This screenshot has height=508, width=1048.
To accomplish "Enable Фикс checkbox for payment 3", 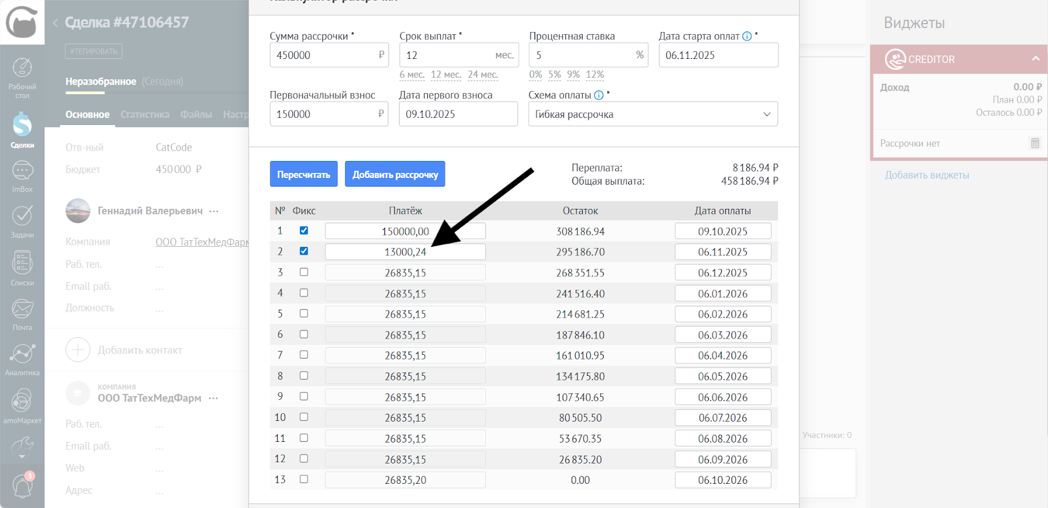I will tap(304, 272).
